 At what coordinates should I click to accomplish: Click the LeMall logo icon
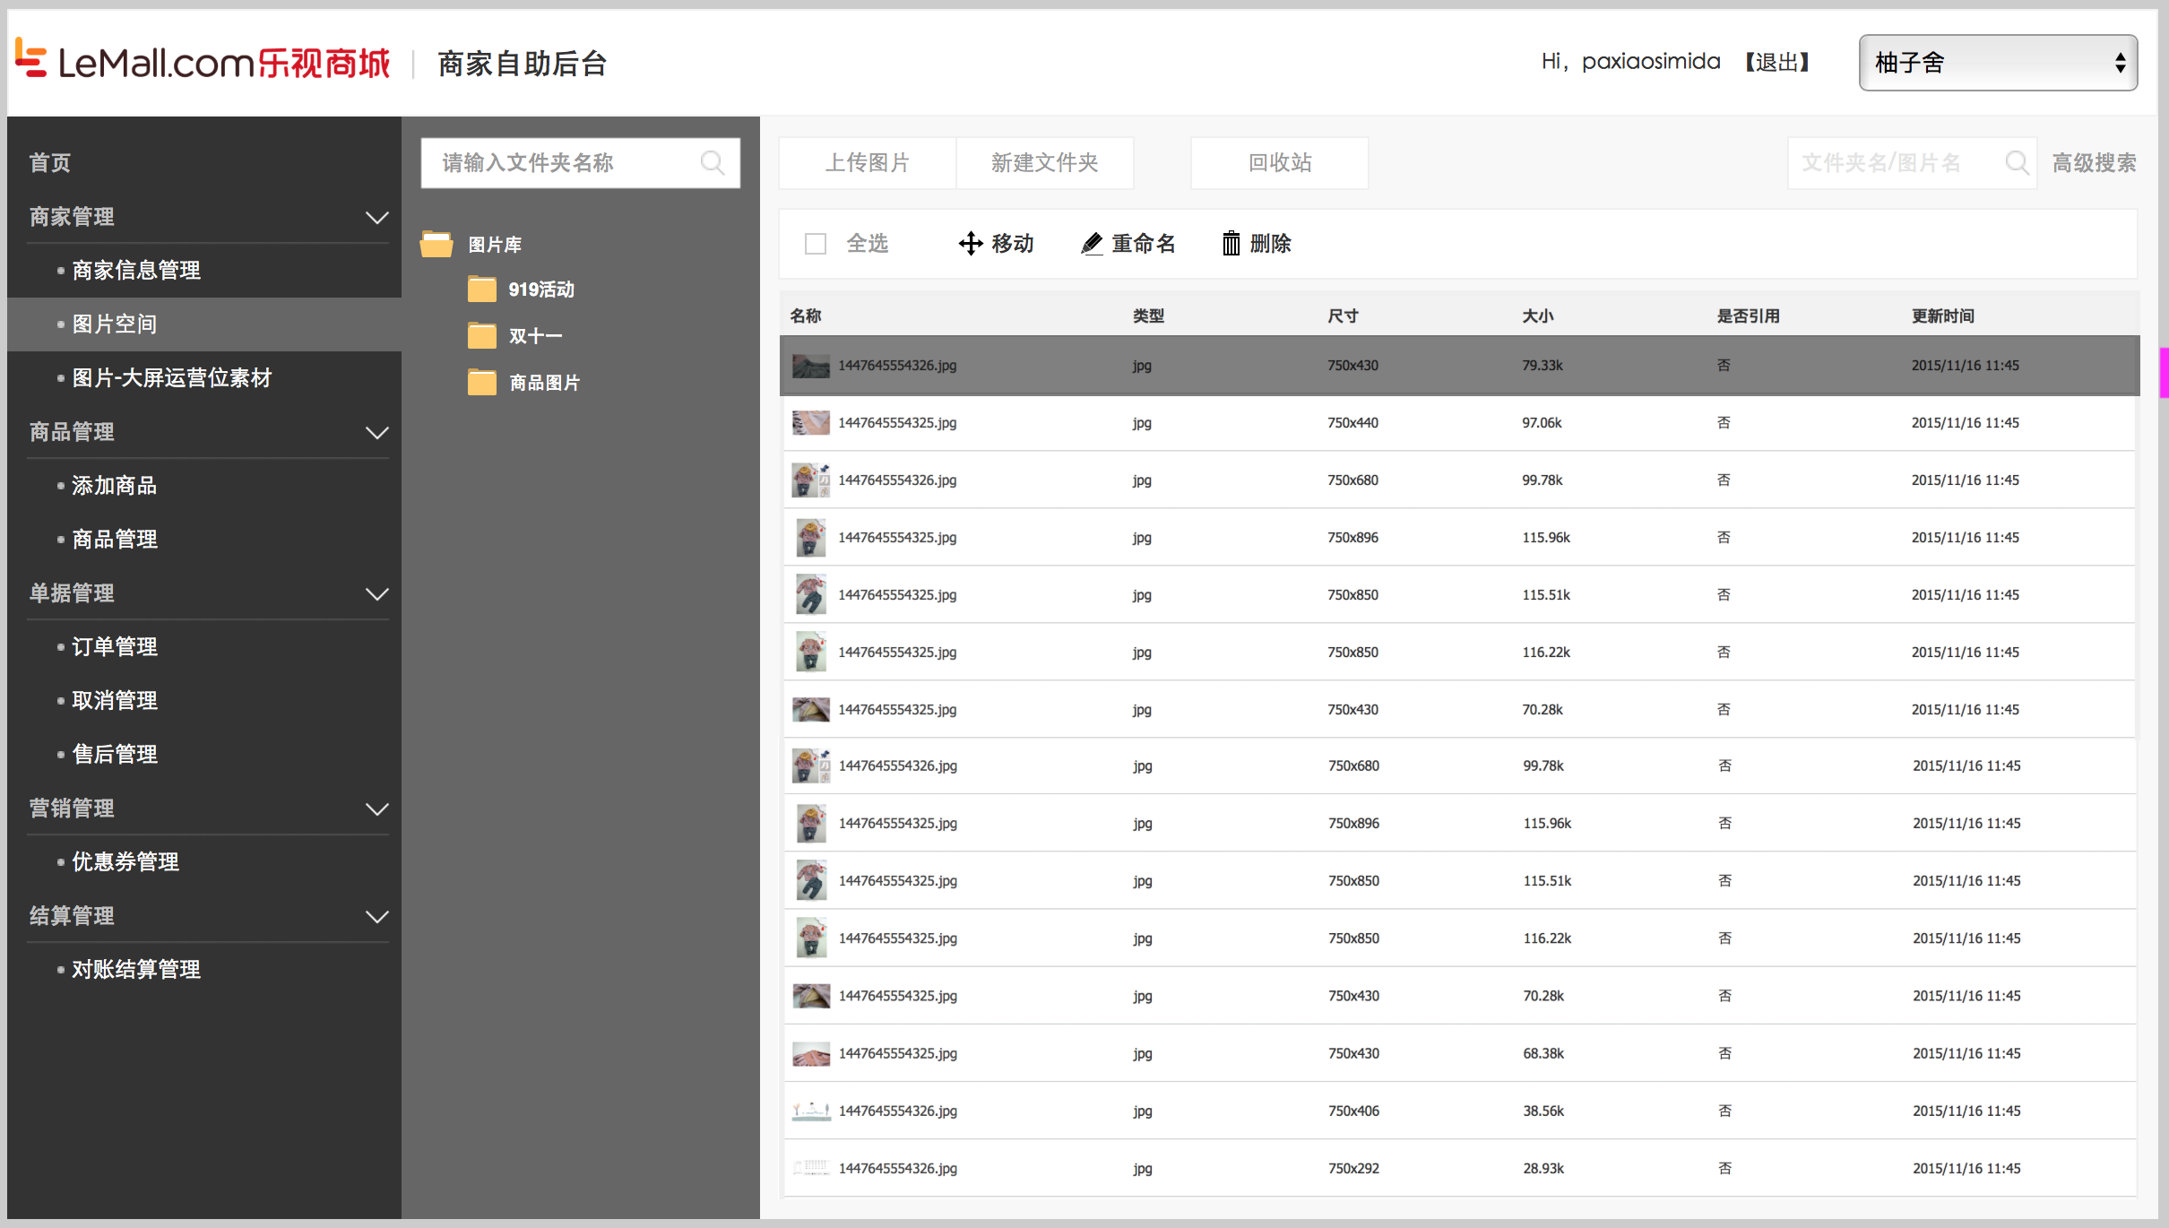pyautogui.click(x=30, y=59)
